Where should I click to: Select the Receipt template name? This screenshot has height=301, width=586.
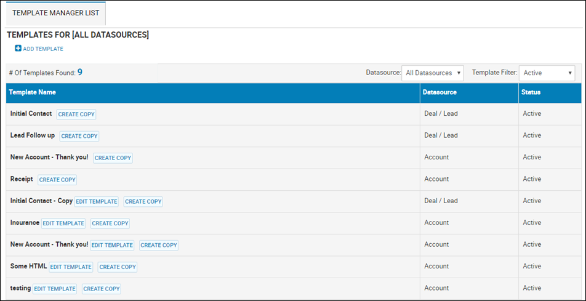(22, 179)
